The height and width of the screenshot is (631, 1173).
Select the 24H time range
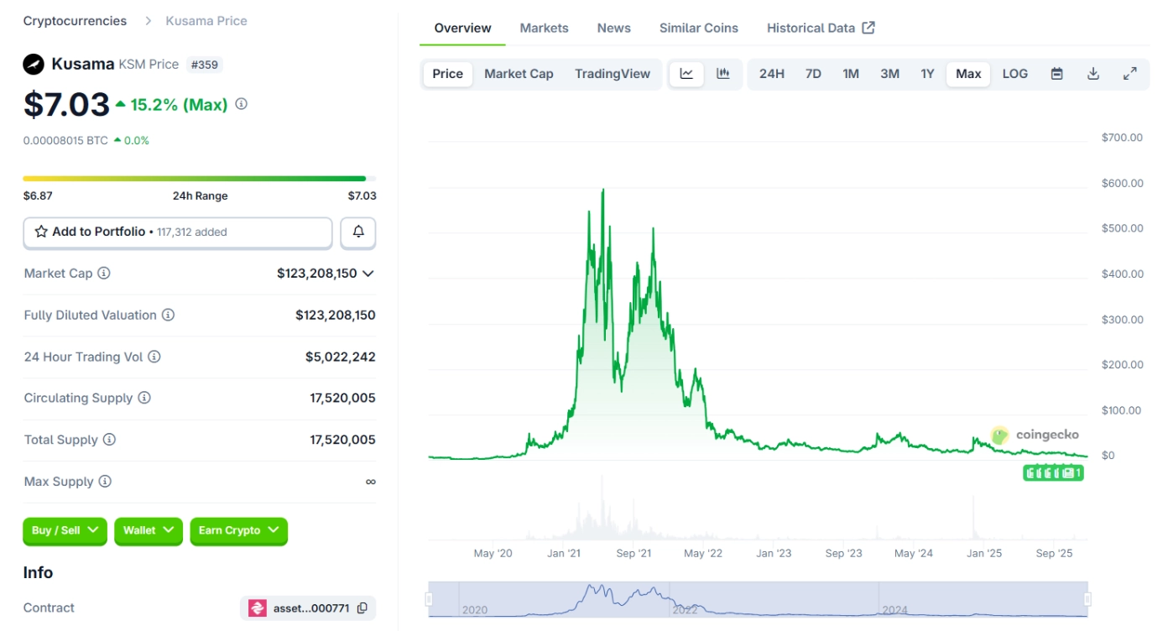[x=771, y=74]
